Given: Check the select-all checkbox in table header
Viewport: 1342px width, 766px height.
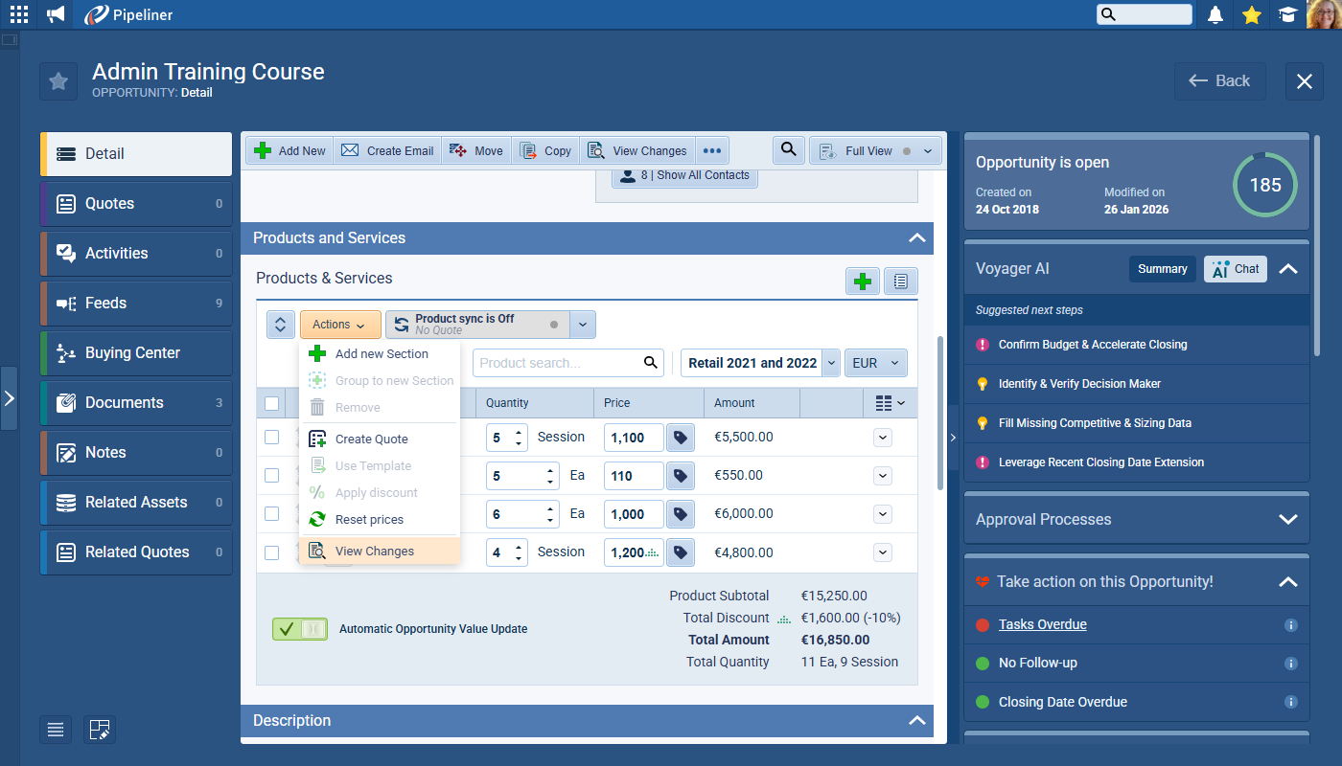Looking at the screenshot, I should (272, 403).
